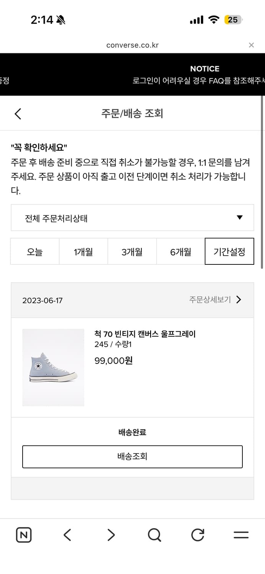Tap the dropdown arrow on order status filter
The image size is (265, 574).
coord(240,218)
